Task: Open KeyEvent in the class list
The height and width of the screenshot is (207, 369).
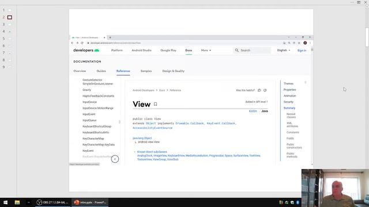Action: tap(88, 151)
